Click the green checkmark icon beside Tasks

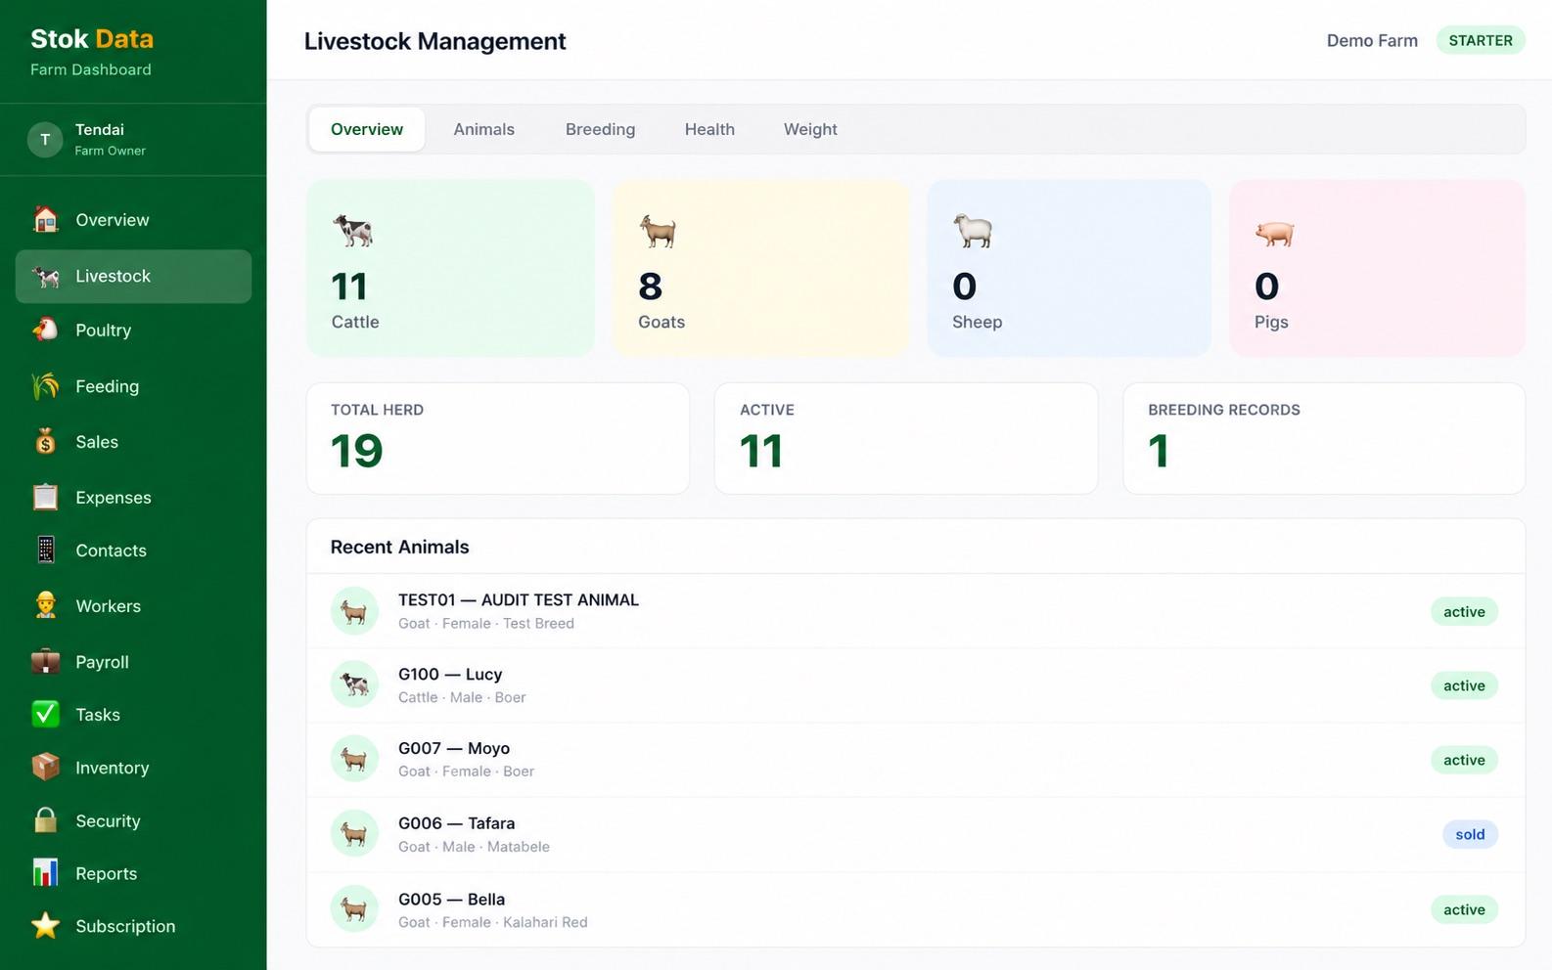click(46, 715)
